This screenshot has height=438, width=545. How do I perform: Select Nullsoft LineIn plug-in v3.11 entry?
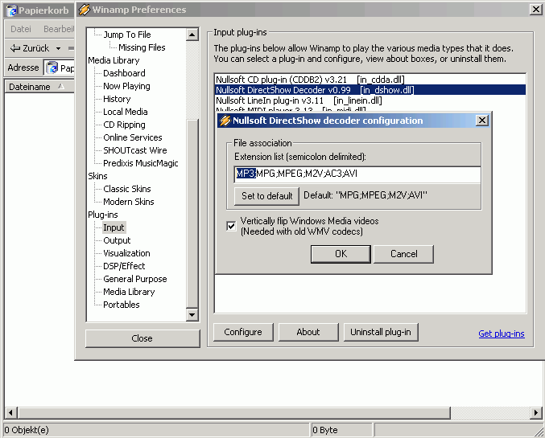370,100
